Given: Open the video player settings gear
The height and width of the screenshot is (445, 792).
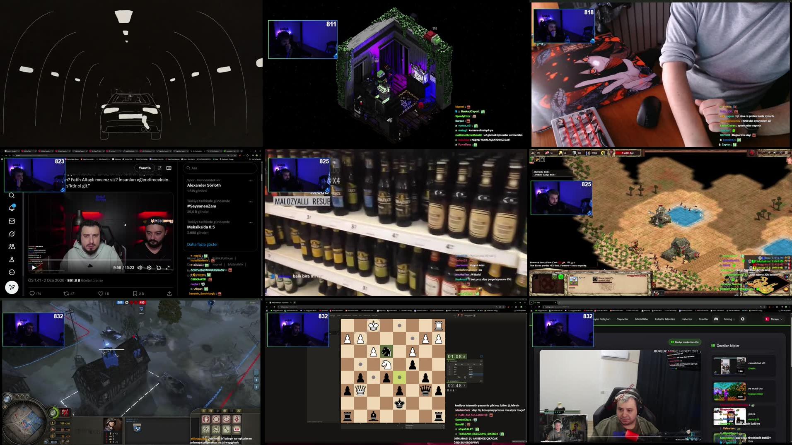Looking at the screenshot, I should [x=149, y=267].
